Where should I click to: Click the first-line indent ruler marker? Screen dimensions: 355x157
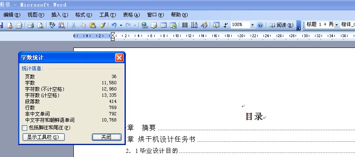[x=113, y=34]
